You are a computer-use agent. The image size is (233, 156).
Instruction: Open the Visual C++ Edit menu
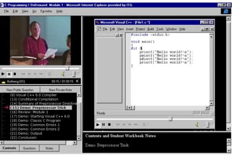[112, 29]
